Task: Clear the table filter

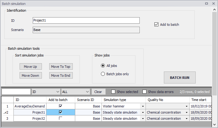Action: (98, 92)
